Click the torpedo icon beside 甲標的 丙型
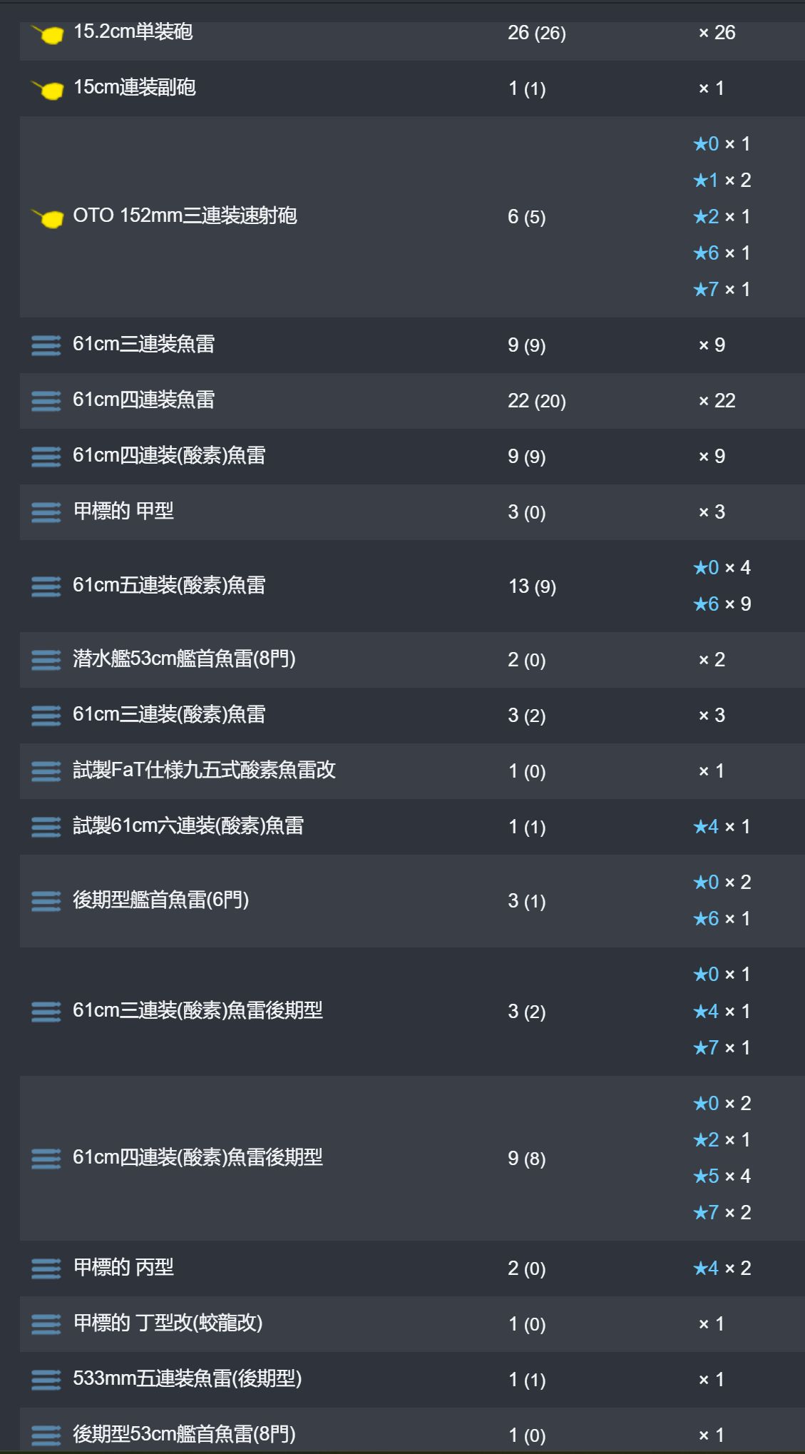Image resolution: width=805 pixels, height=1454 pixels. pos(46,1269)
